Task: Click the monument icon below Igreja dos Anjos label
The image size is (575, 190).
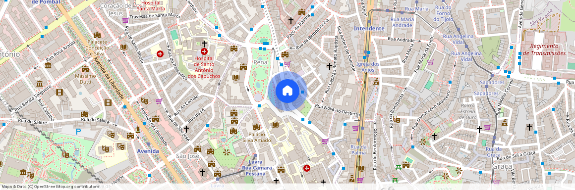Action: [376, 81]
